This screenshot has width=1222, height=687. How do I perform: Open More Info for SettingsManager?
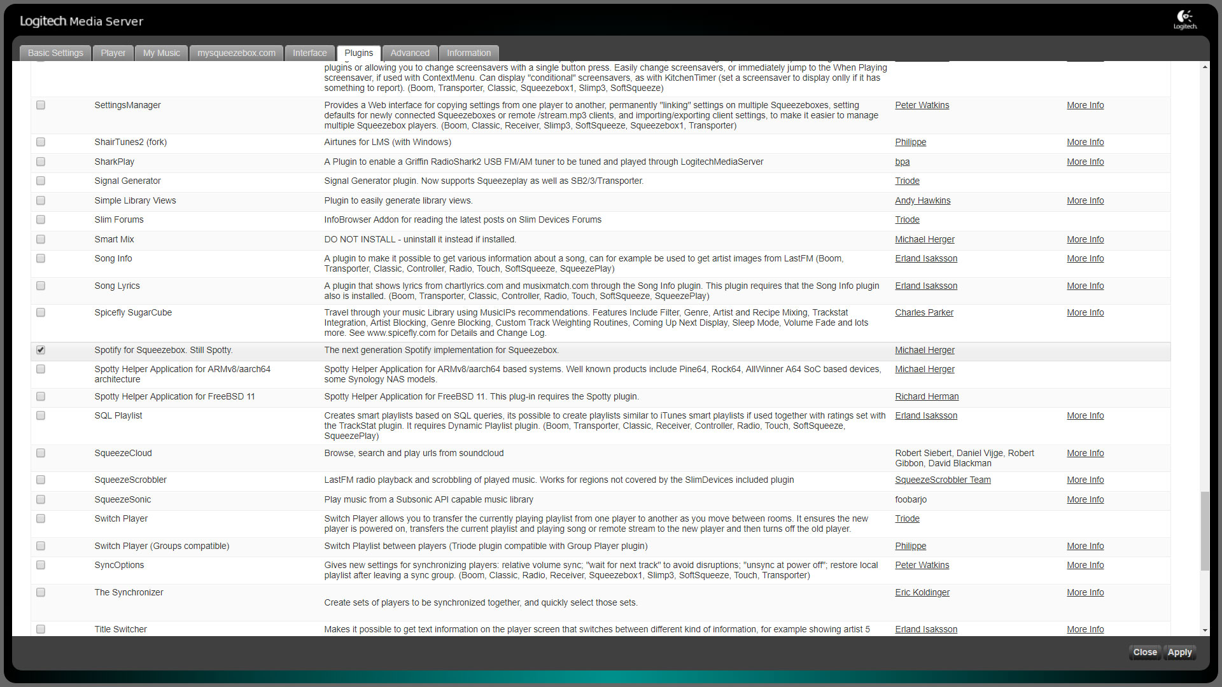(x=1085, y=105)
